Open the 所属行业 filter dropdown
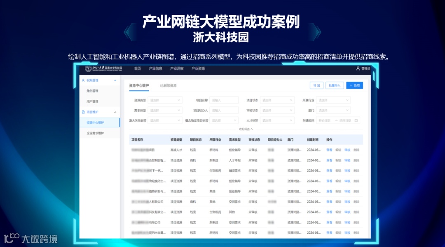This screenshot has height=247, width=445. tap(333, 100)
